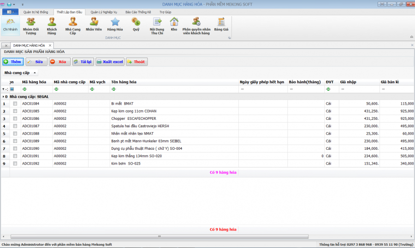The width and height of the screenshot is (415, 248).
Task: Switch to Thiết Lập Ban Đầu tab
Action: click(69, 12)
